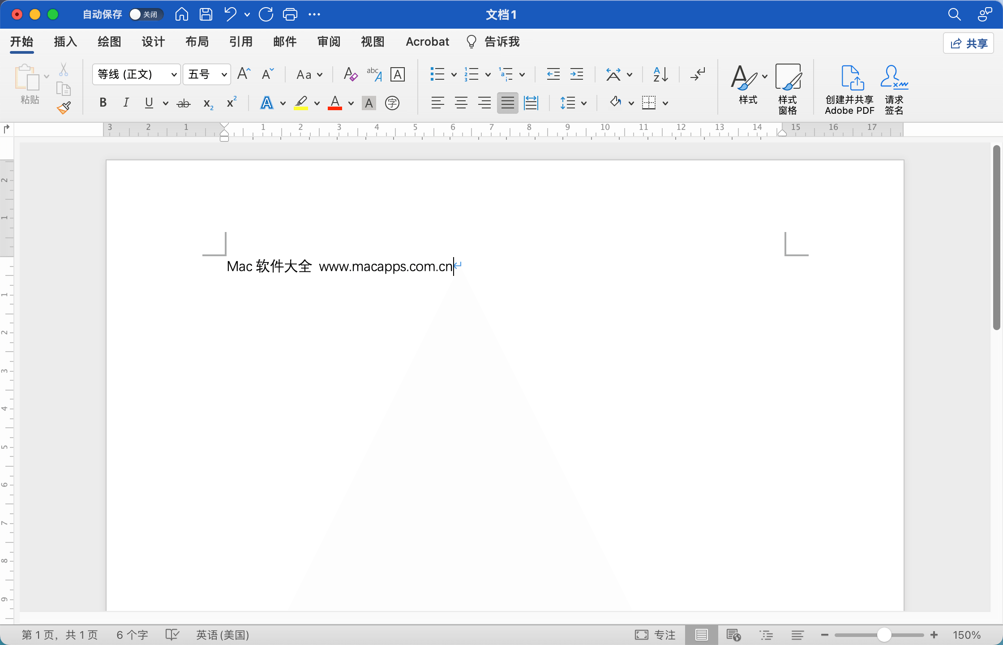Viewport: 1003px width, 645px height.
Task: Click the bulleted list icon
Action: point(437,74)
